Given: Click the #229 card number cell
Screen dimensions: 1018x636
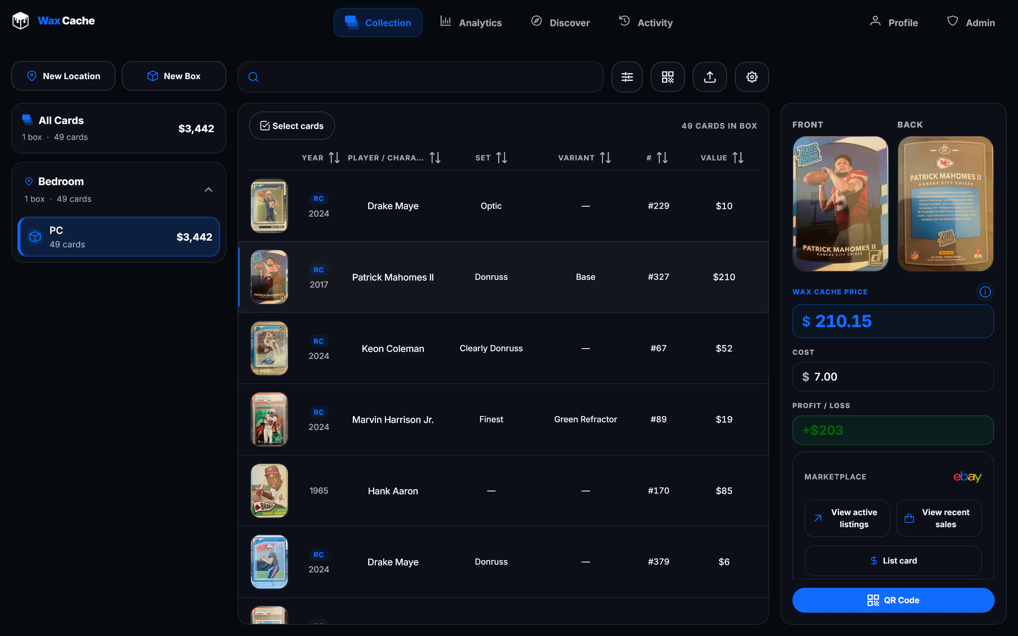Looking at the screenshot, I should click(x=658, y=206).
